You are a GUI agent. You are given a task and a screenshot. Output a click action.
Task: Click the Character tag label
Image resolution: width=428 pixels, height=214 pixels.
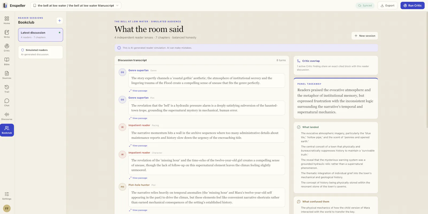tap(157, 153)
